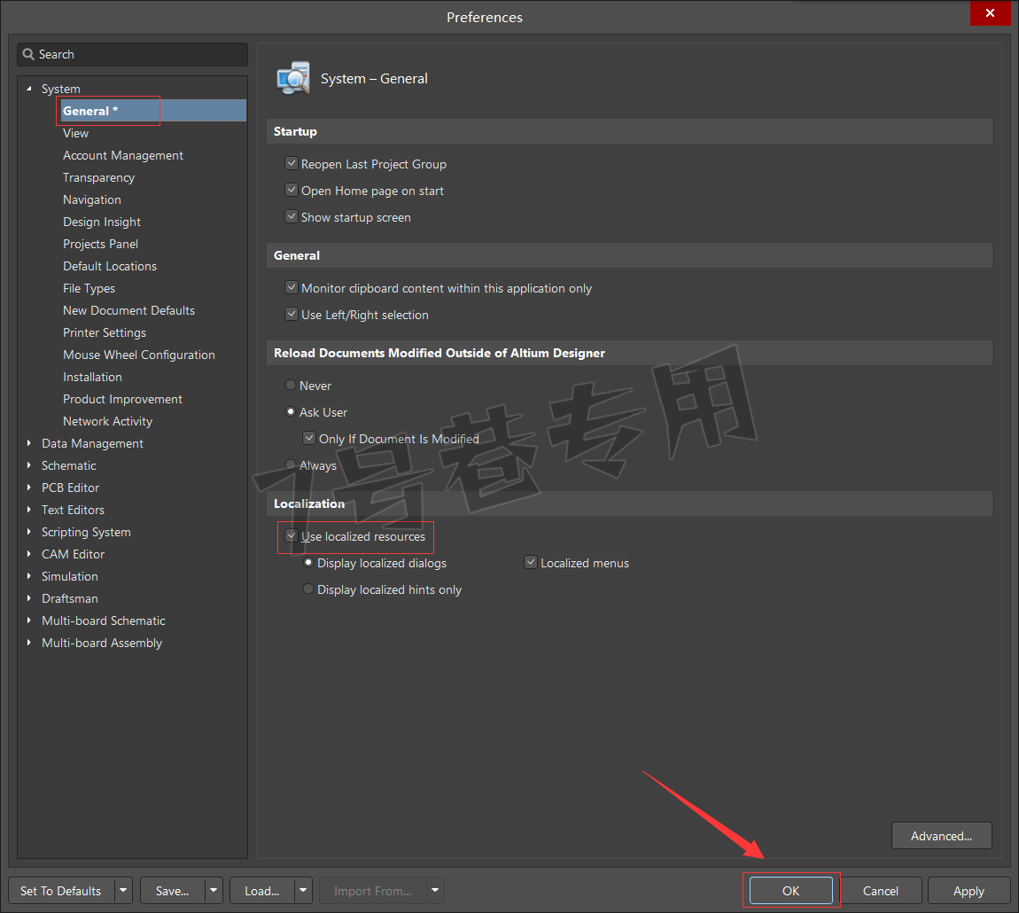Choose Display localized dialogs

coord(308,563)
